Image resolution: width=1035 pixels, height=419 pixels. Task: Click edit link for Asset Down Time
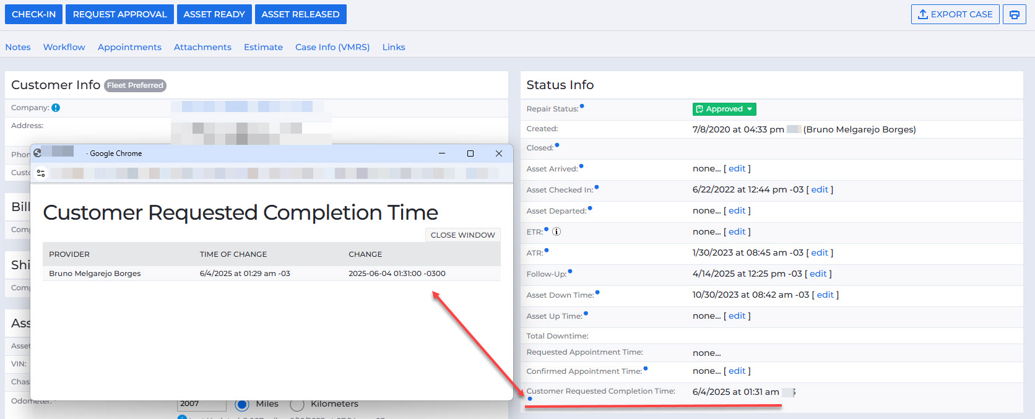click(825, 295)
